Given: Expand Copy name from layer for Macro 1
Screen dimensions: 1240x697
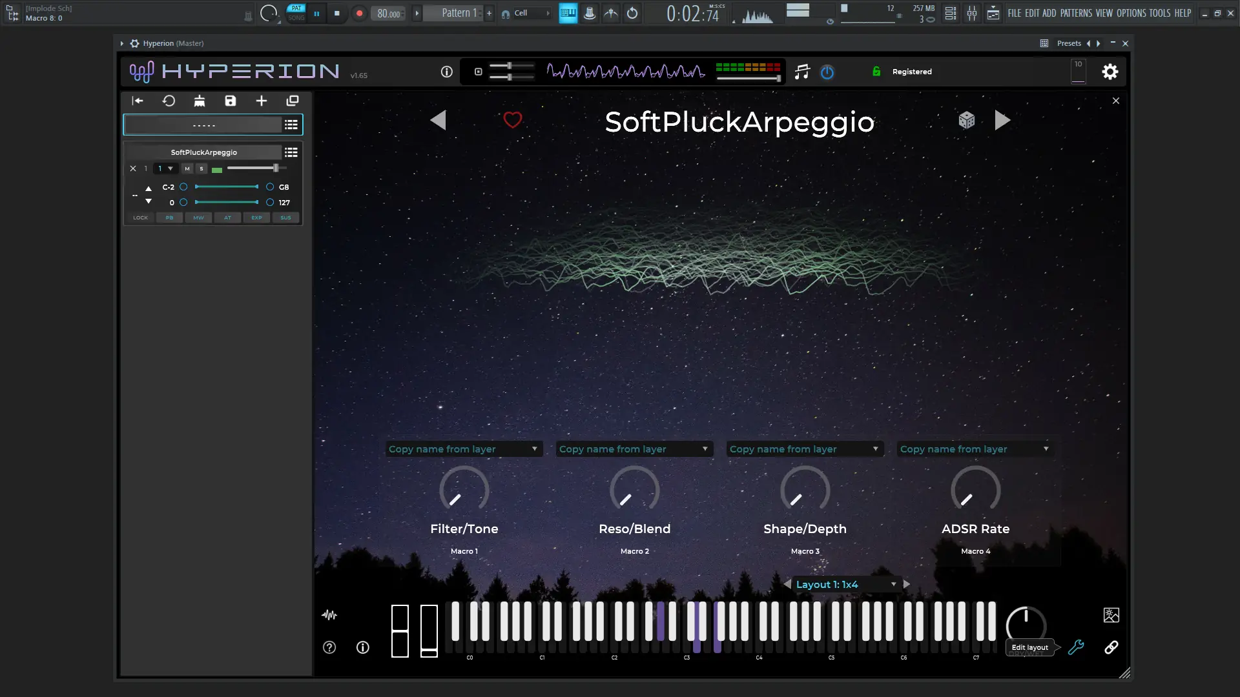Looking at the screenshot, I should point(463,449).
